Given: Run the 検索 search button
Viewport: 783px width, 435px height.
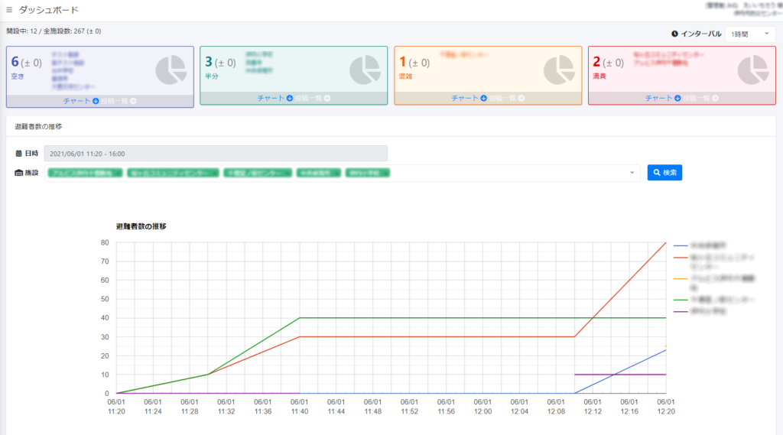Looking at the screenshot, I should click(x=664, y=172).
